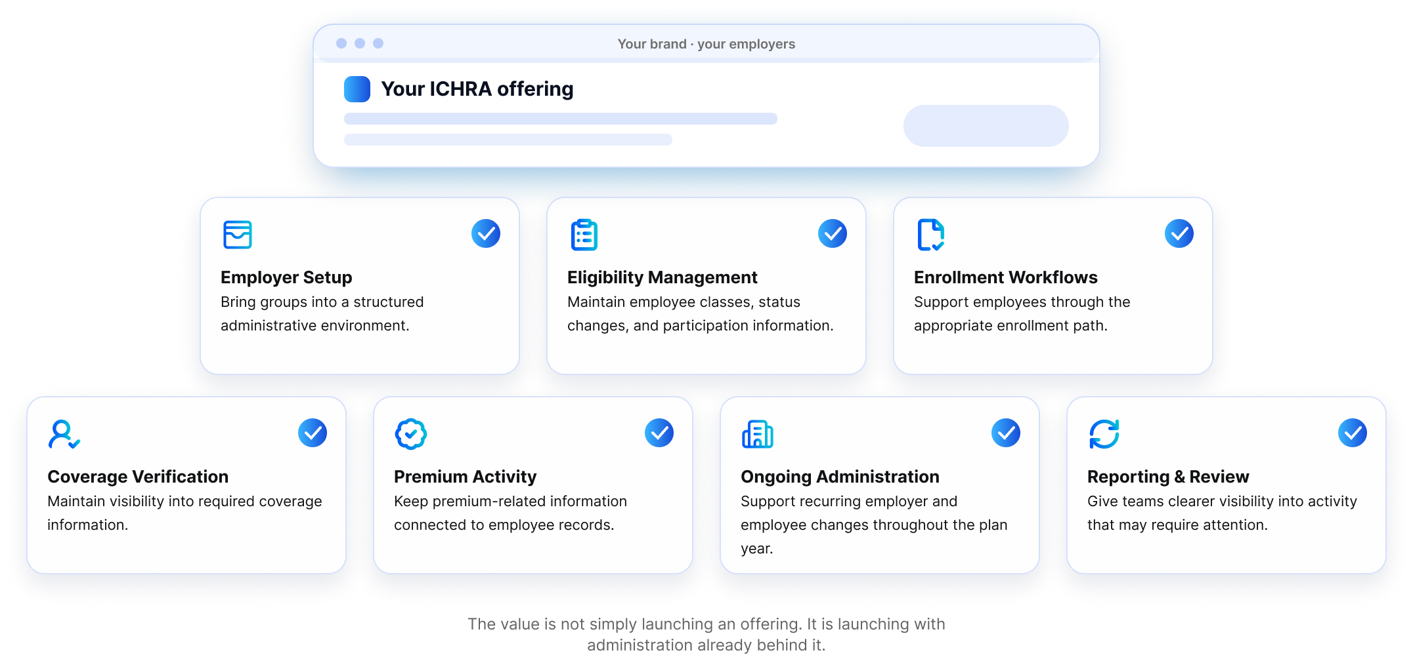This screenshot has width=1413, height=659.
Task: Click 'Support recurring employer and employee changes' text
Action: (874, 525)
